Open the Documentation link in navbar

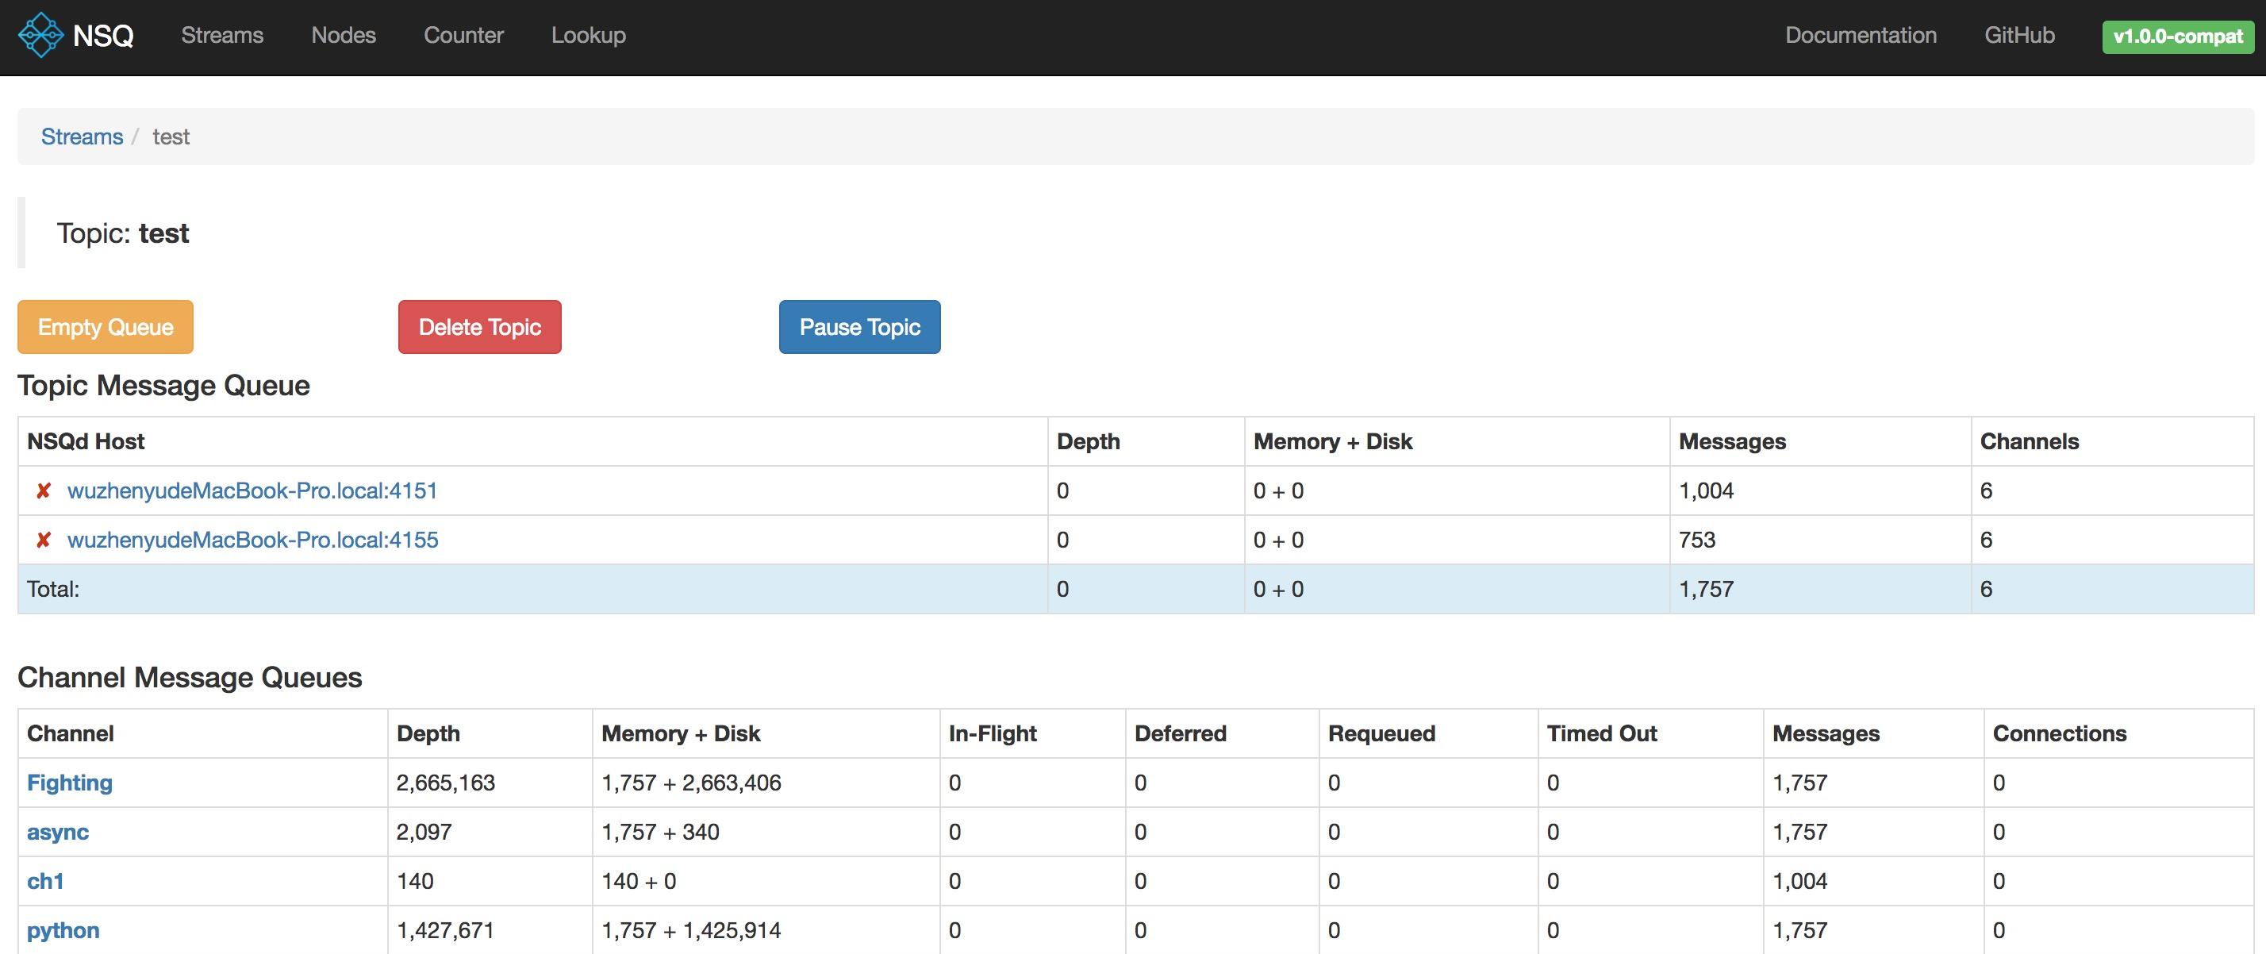1861,35
